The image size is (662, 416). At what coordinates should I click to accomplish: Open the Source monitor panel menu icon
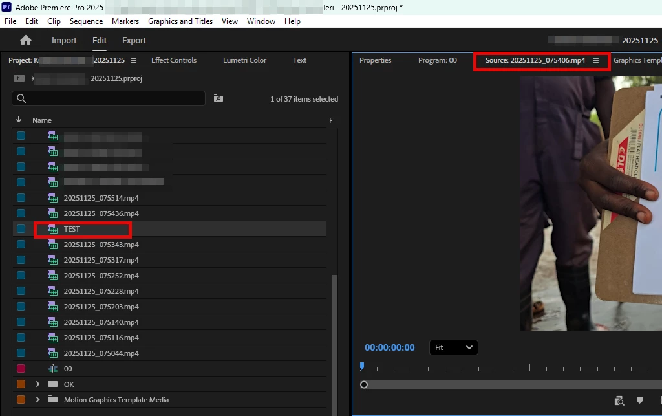pyautogui.click(x=595, y=60)
